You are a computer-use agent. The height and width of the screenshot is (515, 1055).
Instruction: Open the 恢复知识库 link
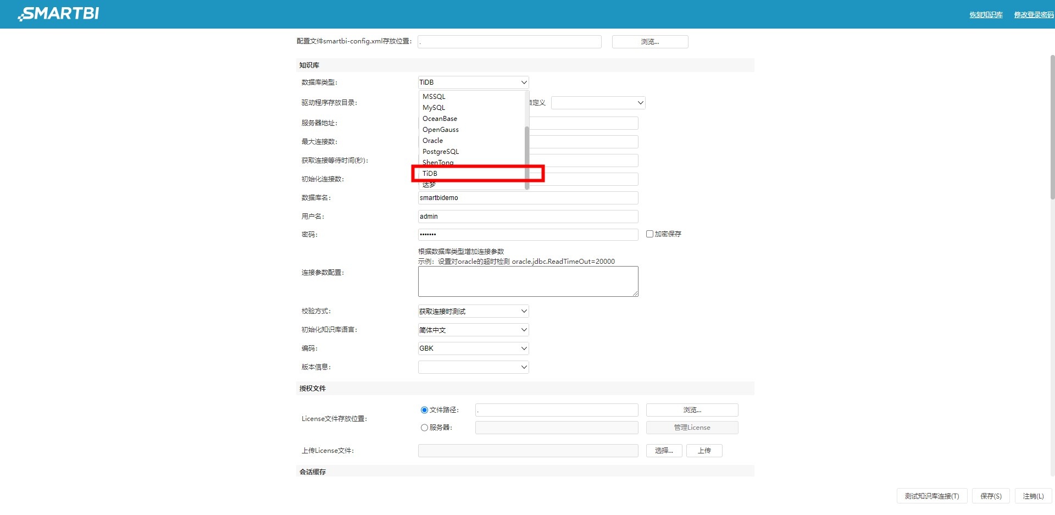[x=986, y=15]
